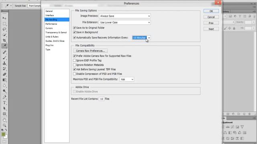
Task: Select the Zoom tool
Action: click(4, 125)
